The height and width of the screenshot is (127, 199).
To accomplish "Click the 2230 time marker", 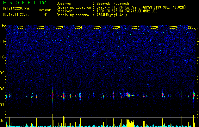I will click(x=192, y=27).
